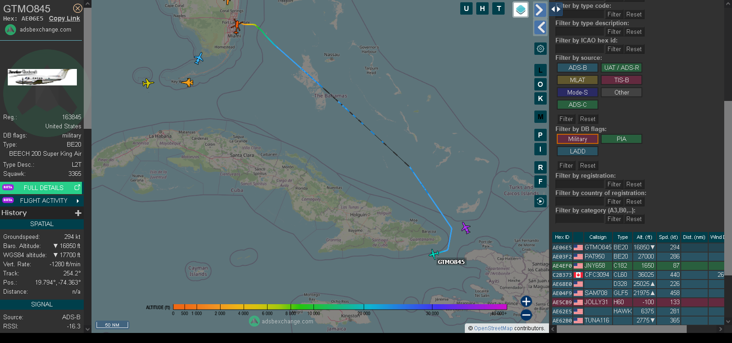
Task: Click Filter button under source filters
Action: click(x=566, y=119)
